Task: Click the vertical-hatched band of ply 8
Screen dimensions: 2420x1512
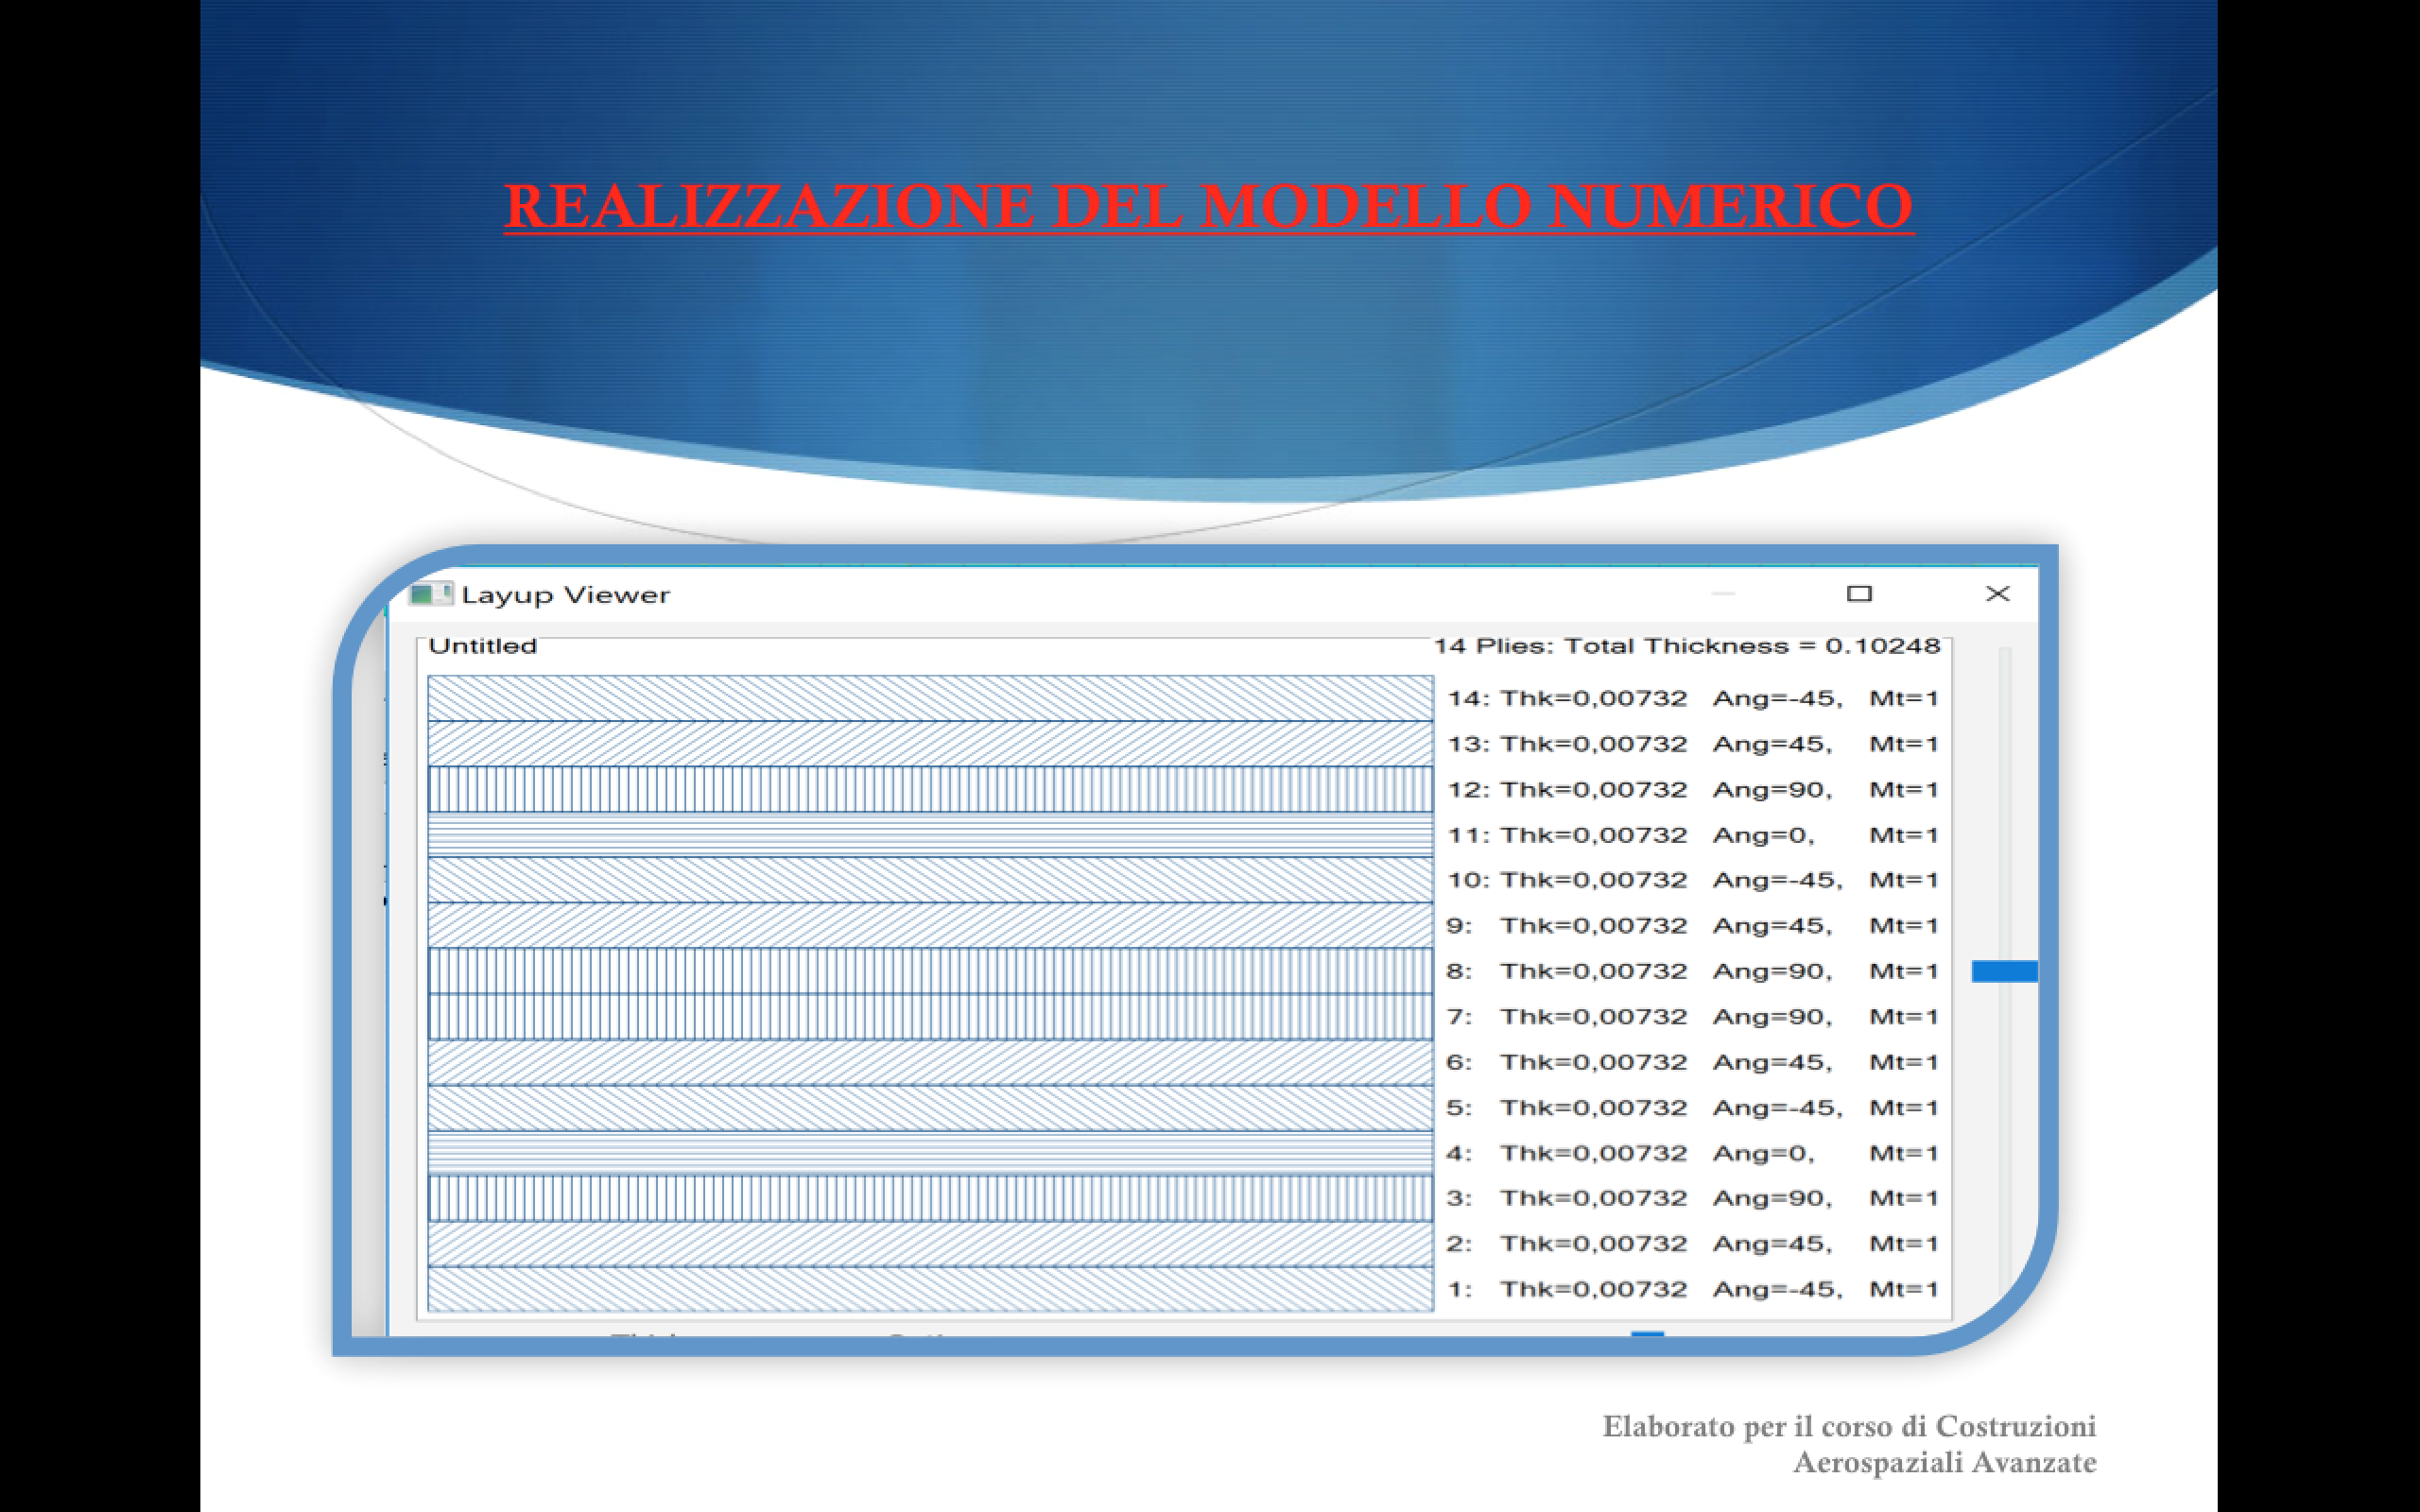Action: 930,971
